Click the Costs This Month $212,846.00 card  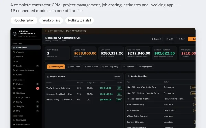click(138, 53)
